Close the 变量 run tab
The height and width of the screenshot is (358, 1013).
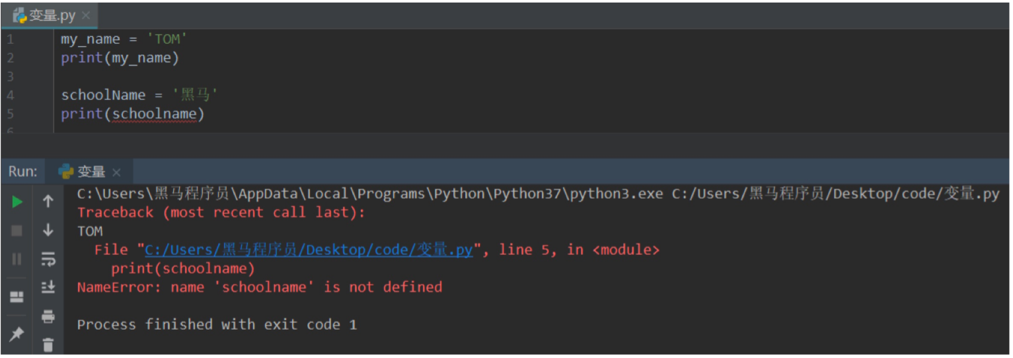click(116, 172)
